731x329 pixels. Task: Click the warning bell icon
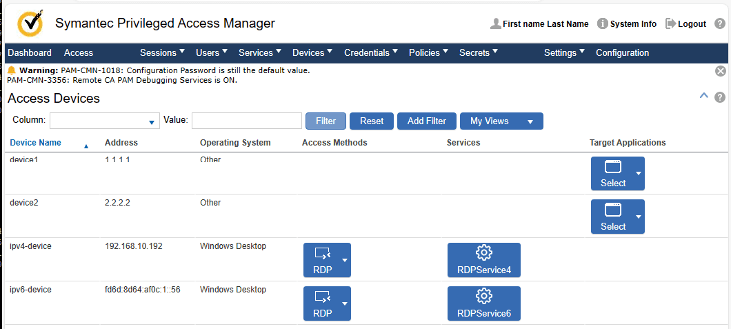12,70
